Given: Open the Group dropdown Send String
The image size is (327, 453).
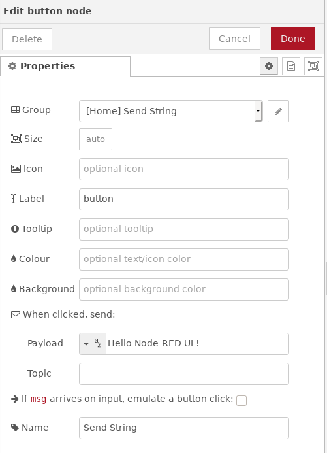Looking at the screenshot, I should click(171, 111).
